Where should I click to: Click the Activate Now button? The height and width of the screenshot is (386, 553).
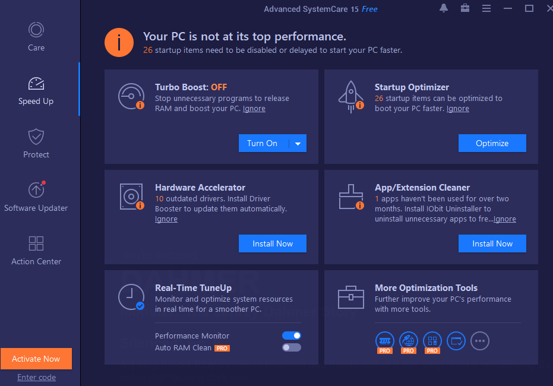click(36, 359)
